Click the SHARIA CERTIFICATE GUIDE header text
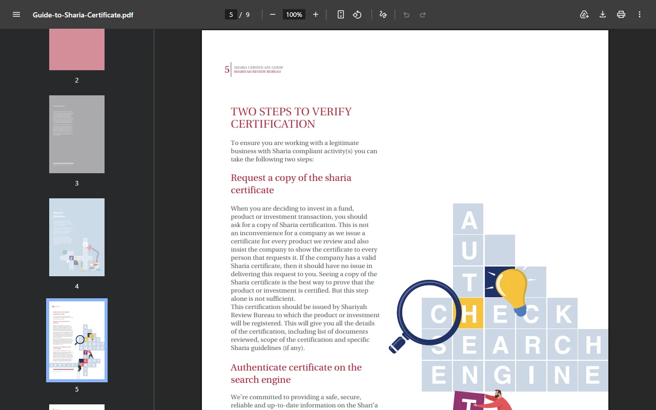656x410 pixels. pos(258,68)
